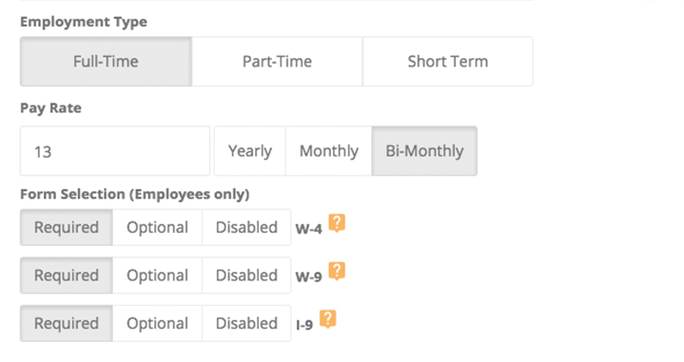
Task: Set I-9 form to Optional
Action: (158, 323)
